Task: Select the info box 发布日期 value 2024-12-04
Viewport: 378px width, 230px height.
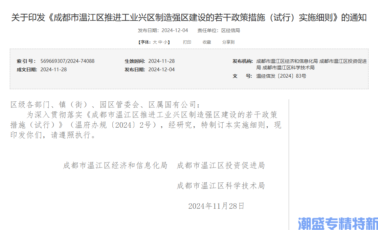Action: (161, 70)
